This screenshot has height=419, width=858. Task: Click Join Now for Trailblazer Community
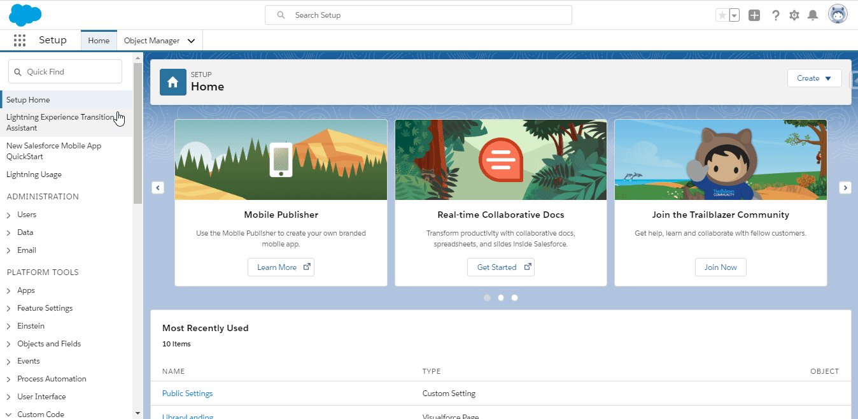[721, 267]
